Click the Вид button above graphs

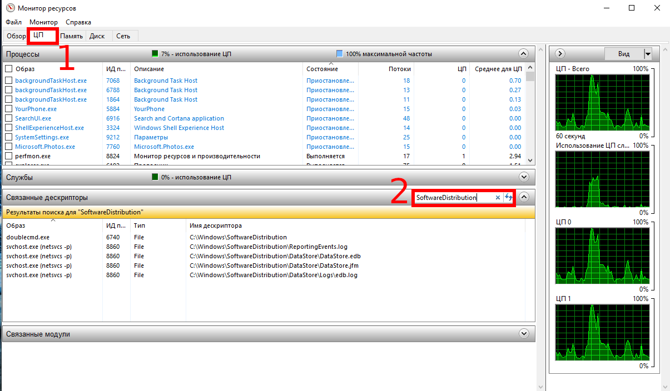623,54
